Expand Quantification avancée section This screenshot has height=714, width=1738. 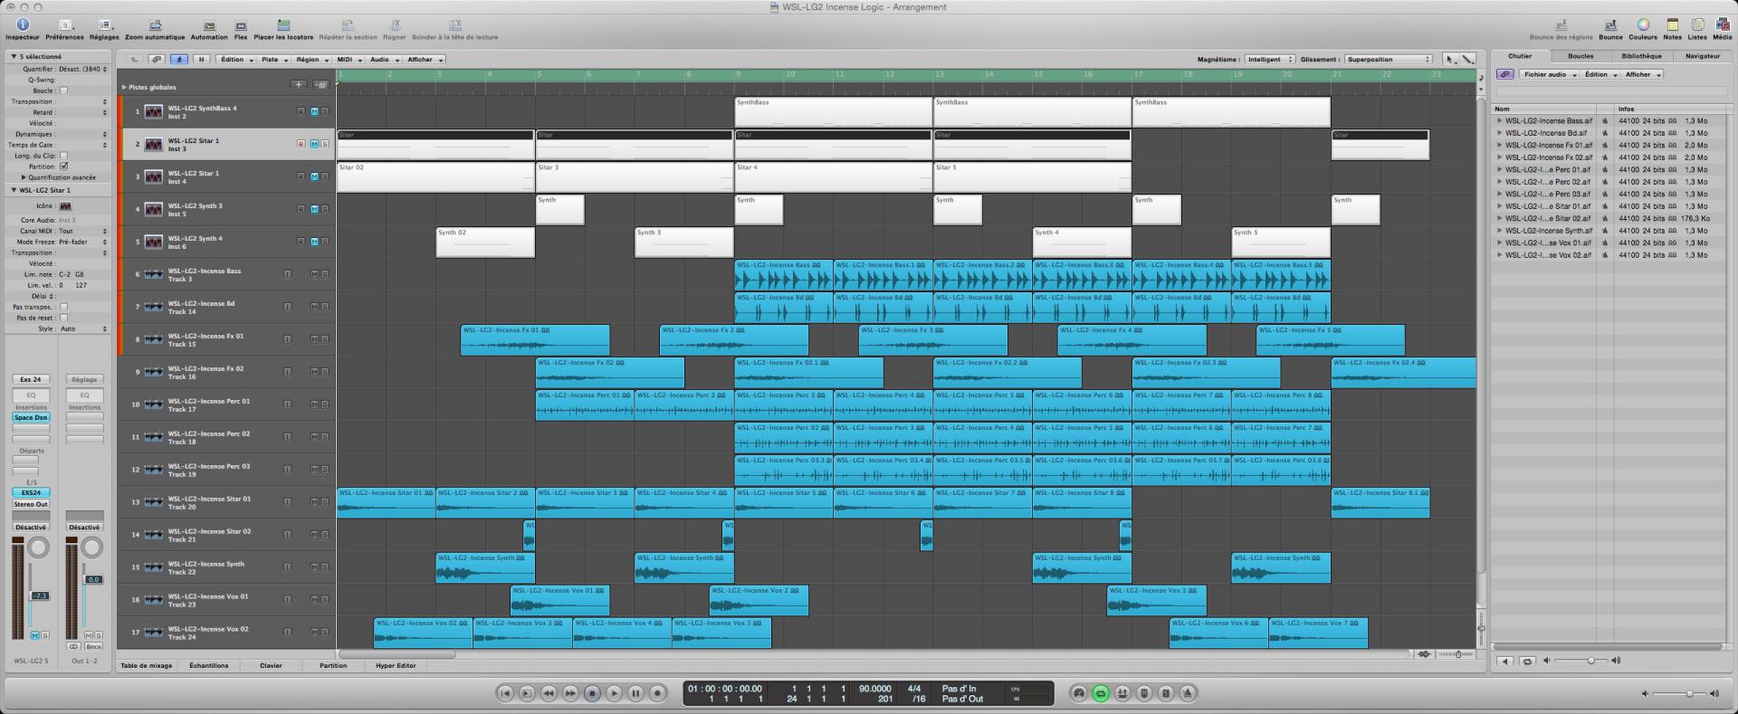point(24,177)
